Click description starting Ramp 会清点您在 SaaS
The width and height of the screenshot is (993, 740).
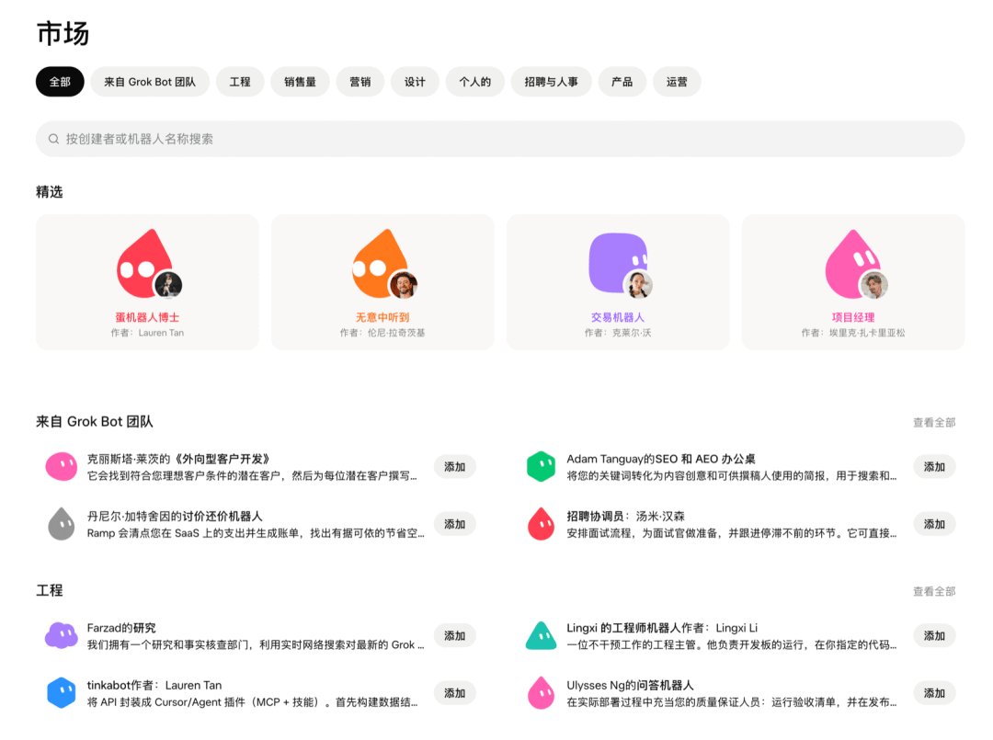[x=256, y=534]
